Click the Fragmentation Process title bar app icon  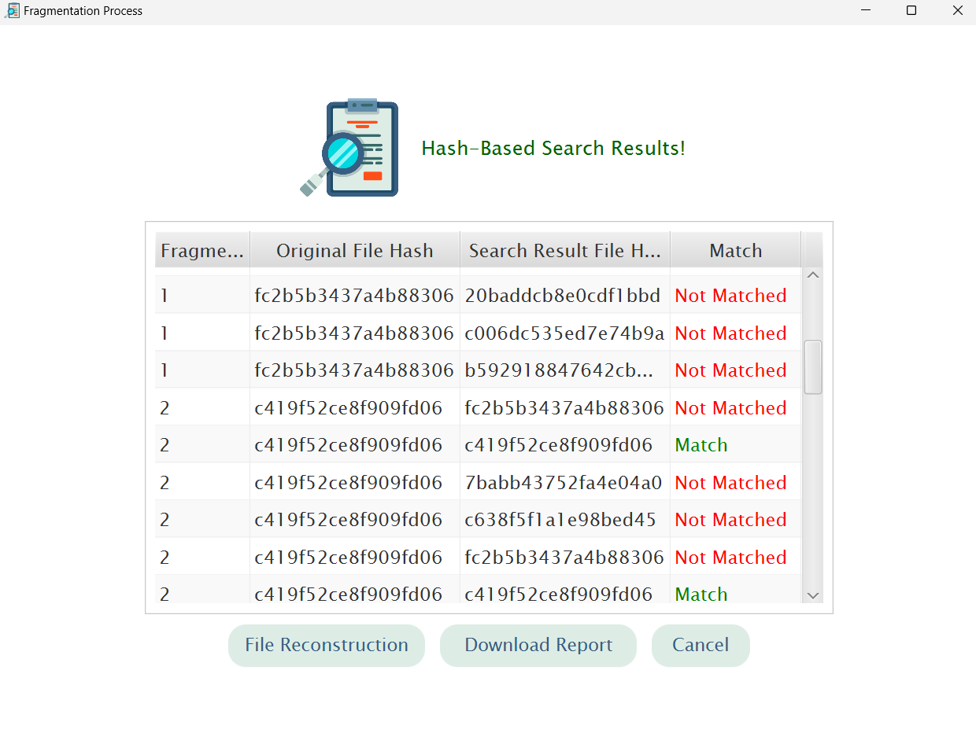coord(13,10)
